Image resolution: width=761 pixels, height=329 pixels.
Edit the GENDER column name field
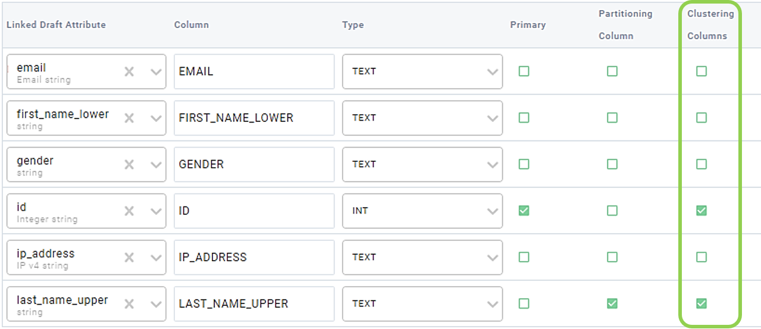(254, 164)
